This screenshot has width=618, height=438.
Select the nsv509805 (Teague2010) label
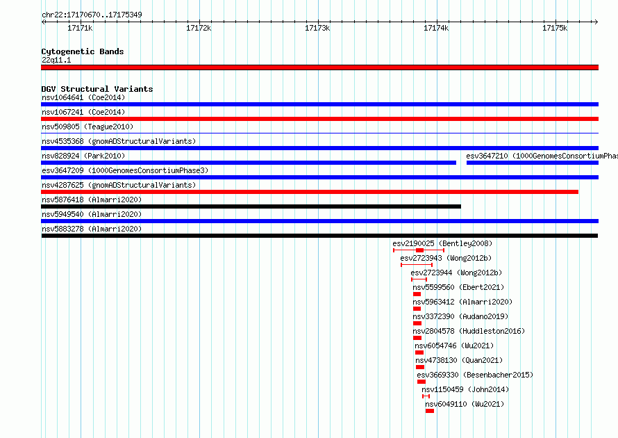click(87, 127)
